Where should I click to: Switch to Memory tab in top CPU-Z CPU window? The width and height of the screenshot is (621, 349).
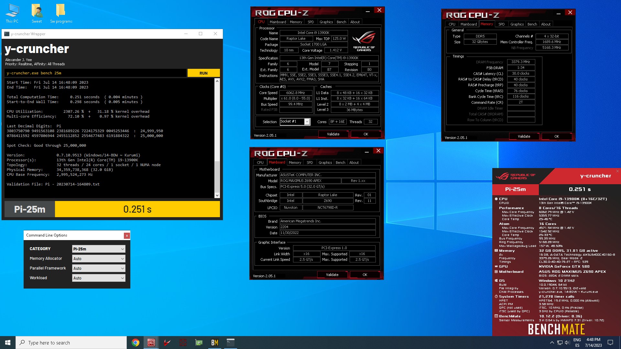pyautogui.click(x=296, y=22)
